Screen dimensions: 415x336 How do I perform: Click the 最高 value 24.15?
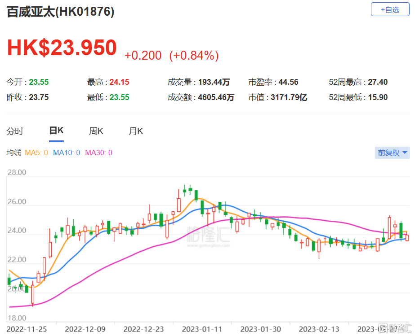pos(119,82)
